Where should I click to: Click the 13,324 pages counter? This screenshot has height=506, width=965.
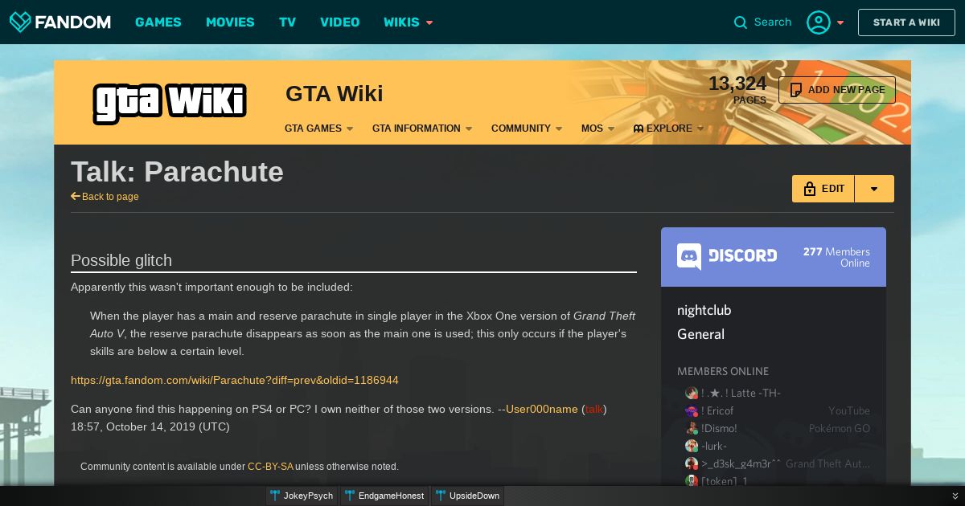pyautogui.click(x=737, y=89)
